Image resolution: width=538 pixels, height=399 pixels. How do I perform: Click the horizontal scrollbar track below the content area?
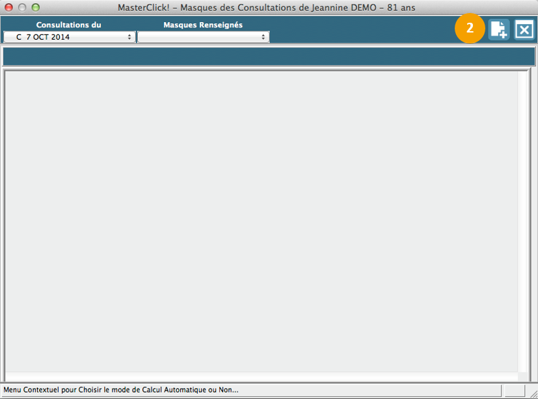(260, 376)
